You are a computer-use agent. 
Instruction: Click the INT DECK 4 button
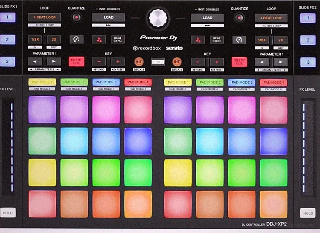pyautogui.click(x=177, y=62)
